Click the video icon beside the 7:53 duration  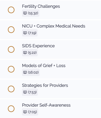point(25,92)
